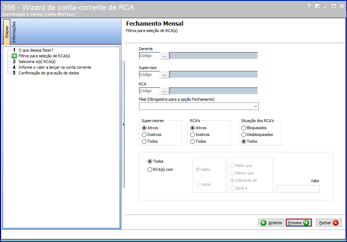
Task: Click the Valor input field
Action: [298, 189]
